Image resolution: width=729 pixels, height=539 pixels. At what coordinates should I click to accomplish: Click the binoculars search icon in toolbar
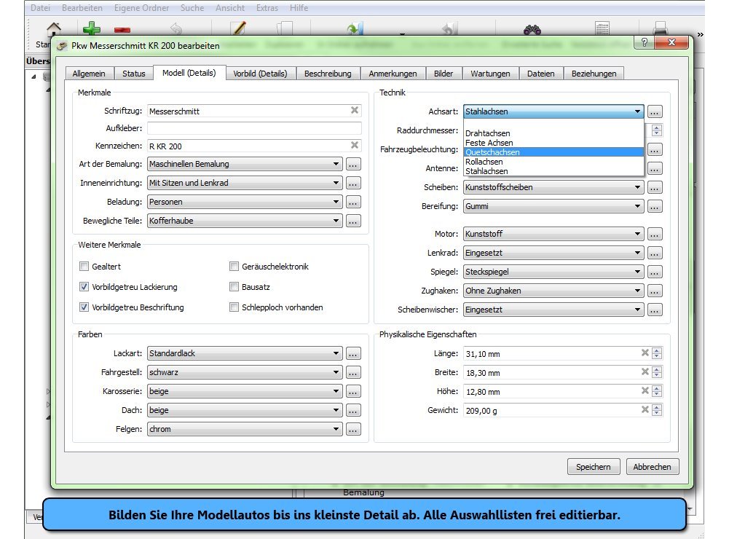coord(532,30)
